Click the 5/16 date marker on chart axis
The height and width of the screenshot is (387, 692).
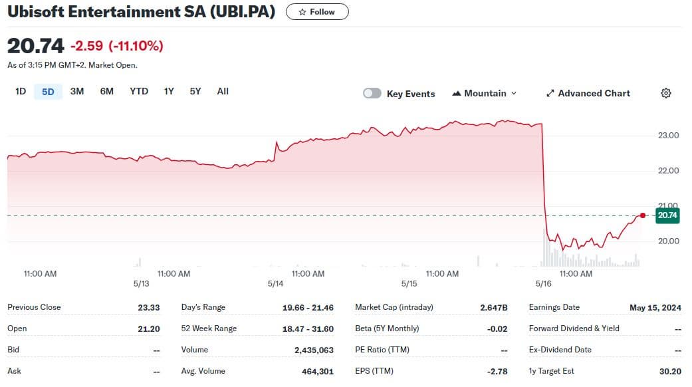tap(544, 283)
